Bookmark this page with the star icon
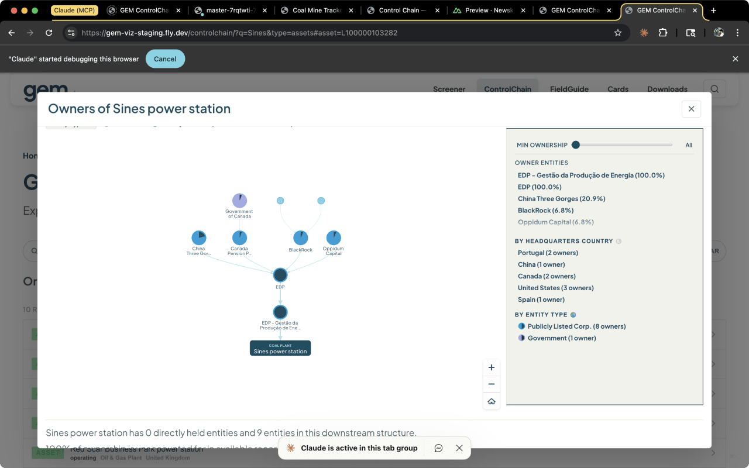Screen dimensions: 749x468 coord(618,33)
